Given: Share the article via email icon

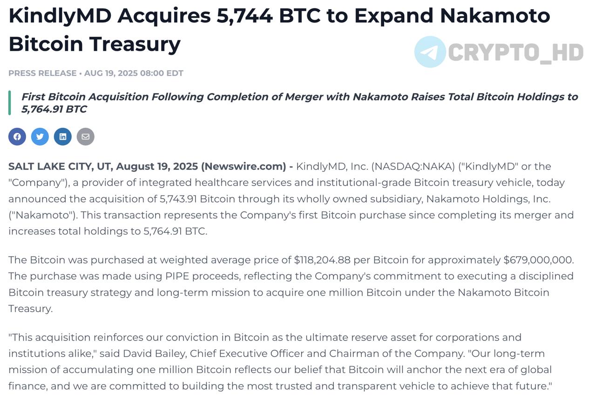Looking at the screenshot, I should pyautogui.click(x=86, y=137).
